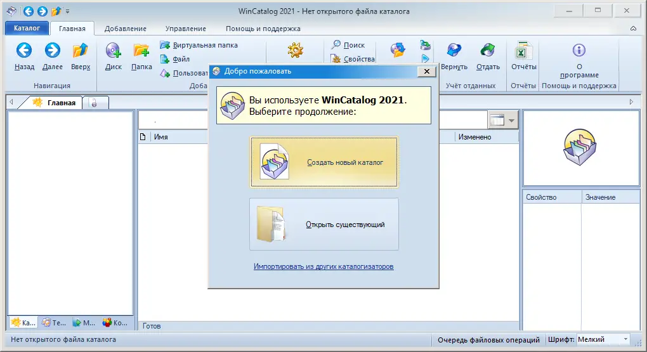
Task: Maximize the WinCatalog window
Action: tap(598, 11)
